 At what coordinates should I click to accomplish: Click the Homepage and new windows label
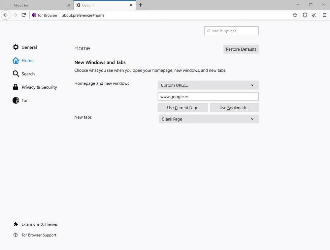102,83
